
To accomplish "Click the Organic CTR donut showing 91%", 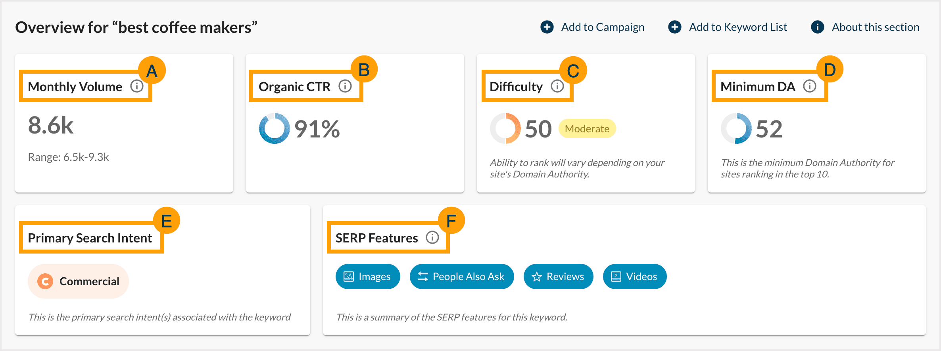I will point(274,128).
